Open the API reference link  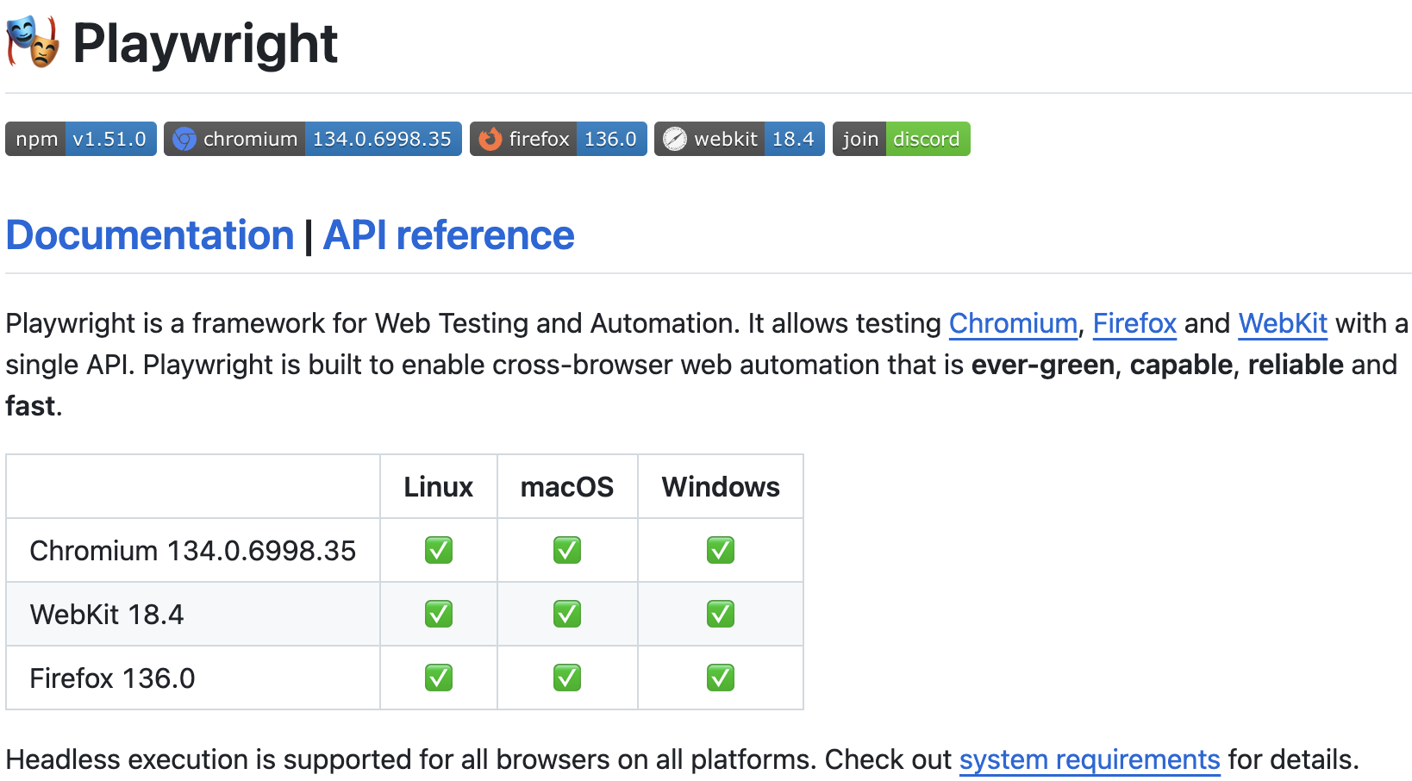click(448, 235)
